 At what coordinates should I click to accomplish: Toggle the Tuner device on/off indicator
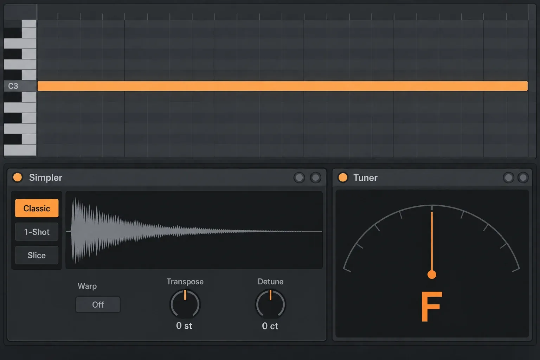pos(343,178)
